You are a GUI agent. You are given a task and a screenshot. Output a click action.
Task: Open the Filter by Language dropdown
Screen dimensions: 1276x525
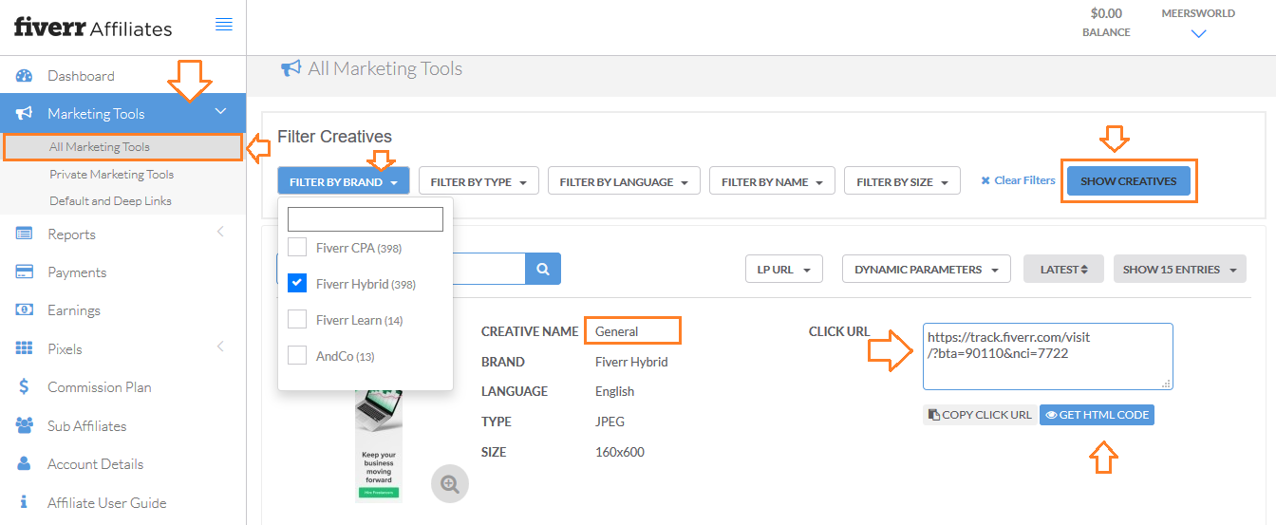624,181
